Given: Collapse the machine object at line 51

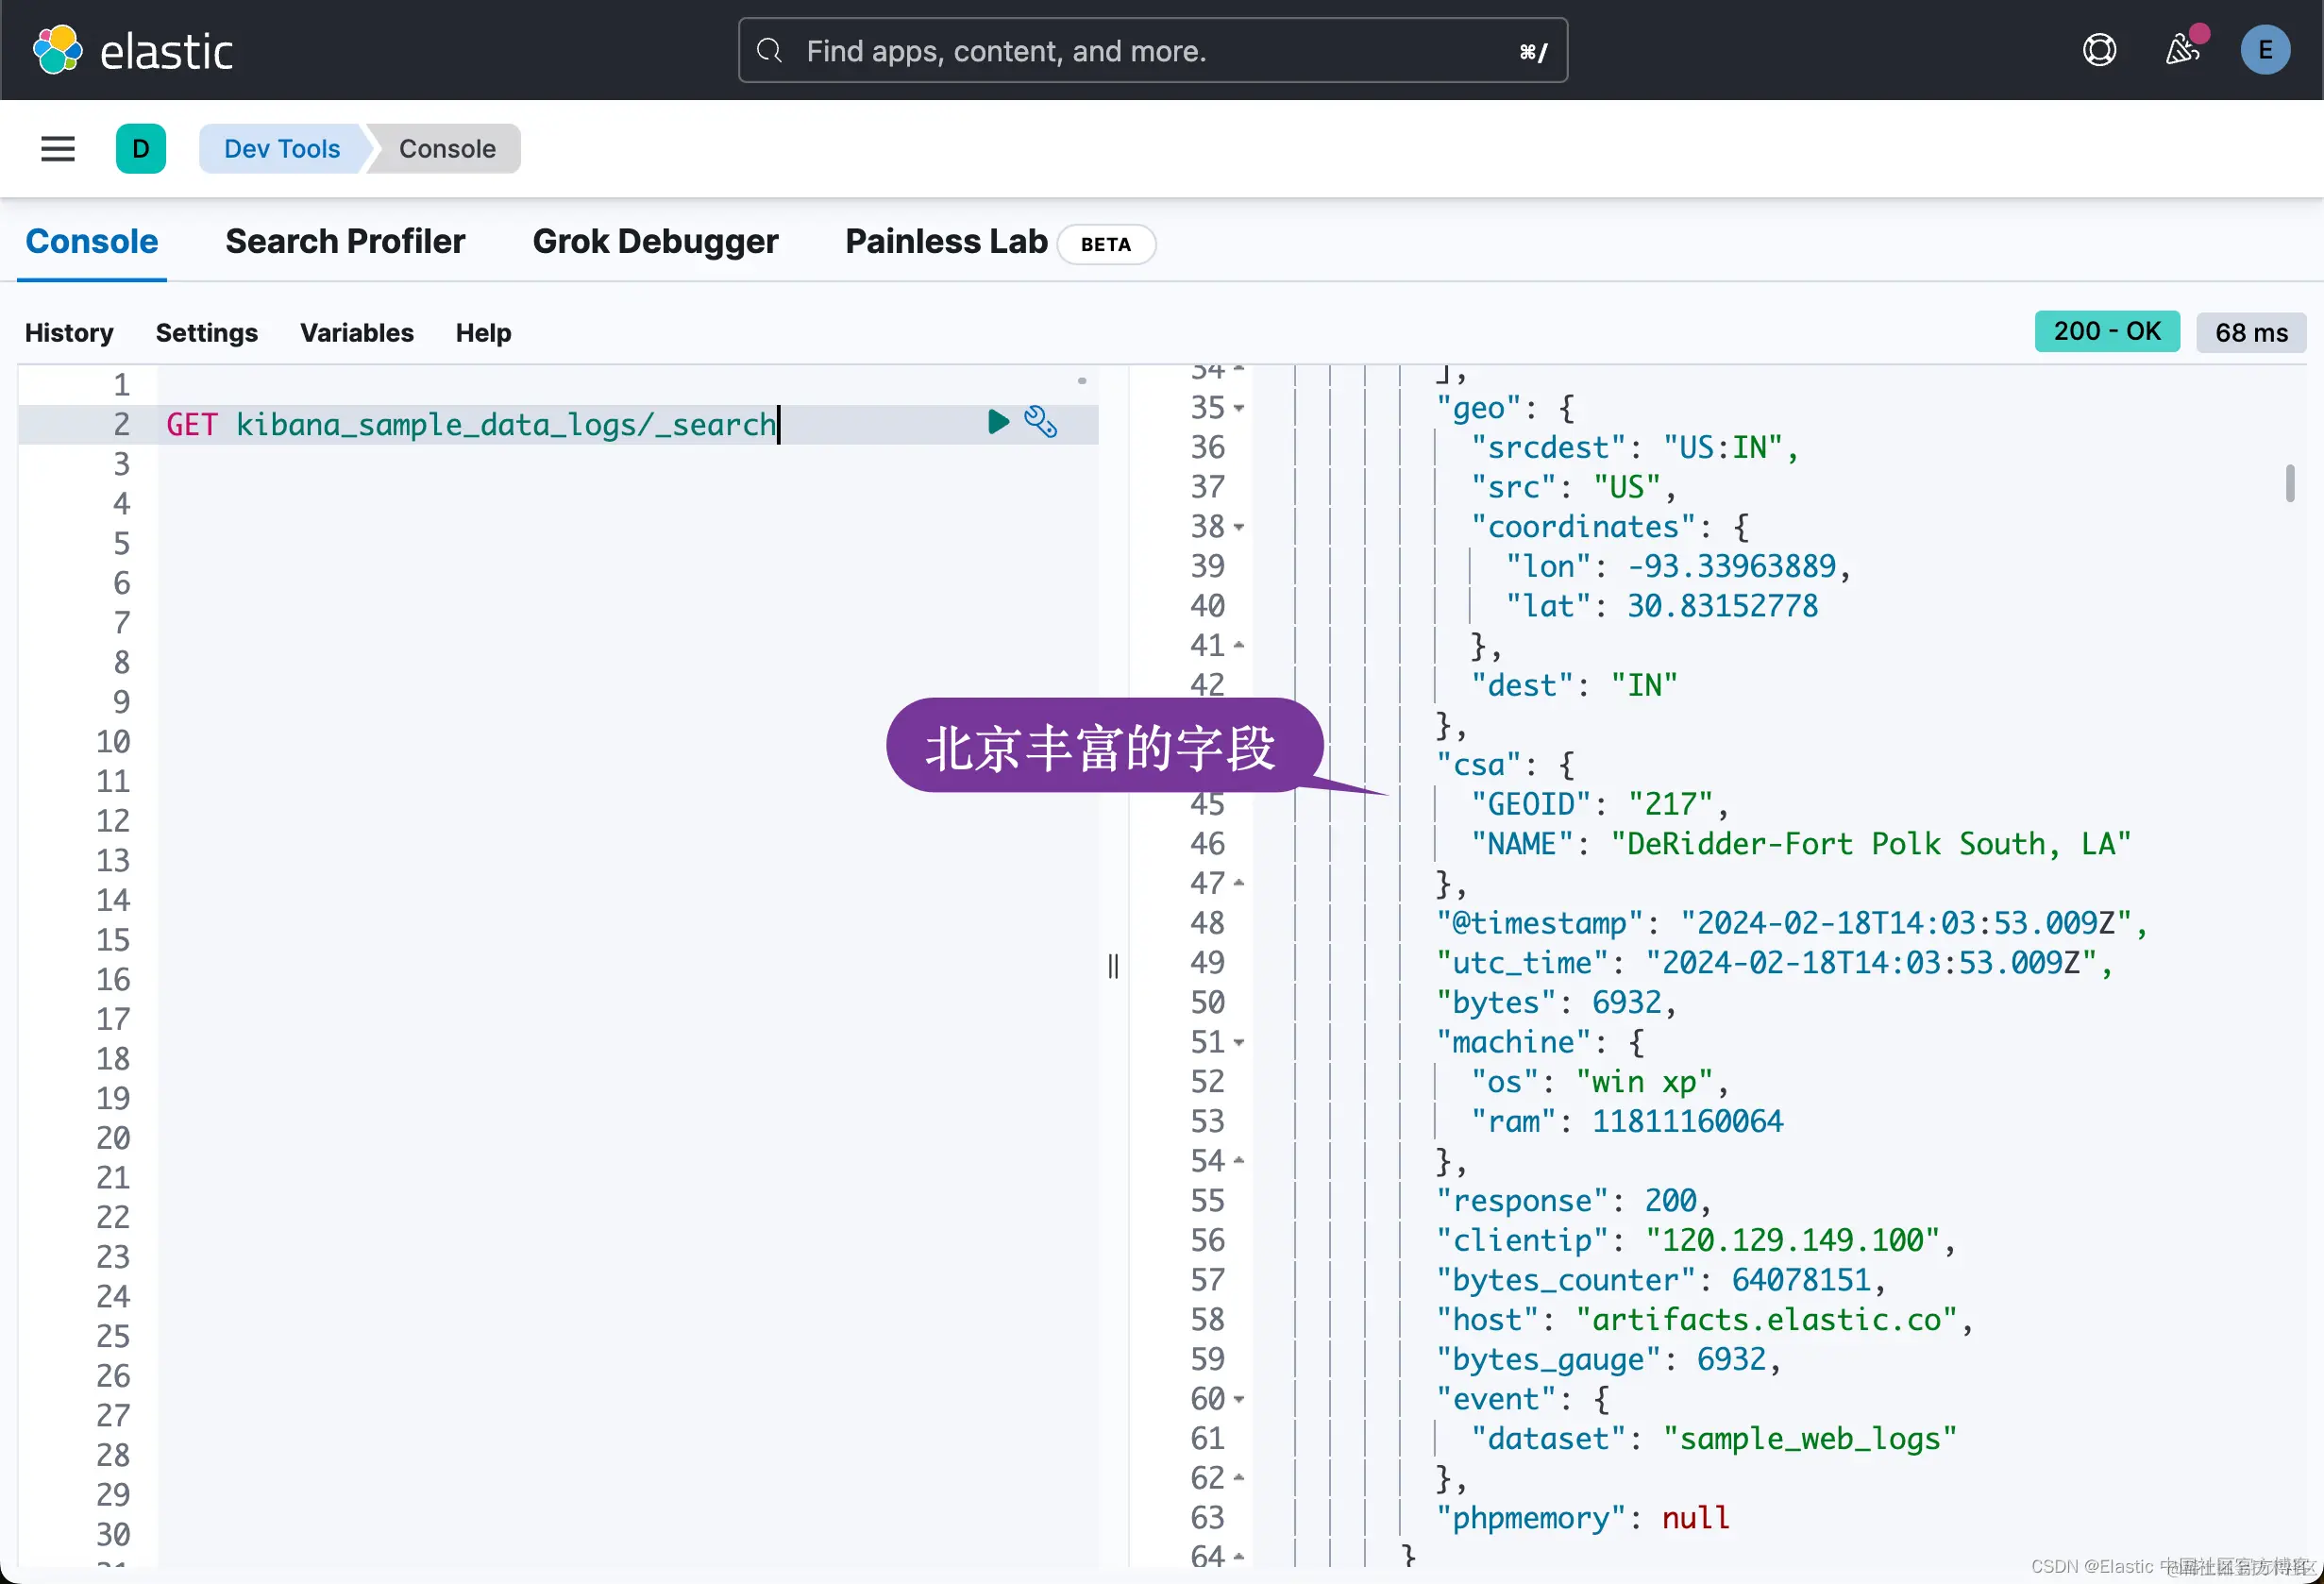Looking at the screenshot, I should point(1239,1043).
